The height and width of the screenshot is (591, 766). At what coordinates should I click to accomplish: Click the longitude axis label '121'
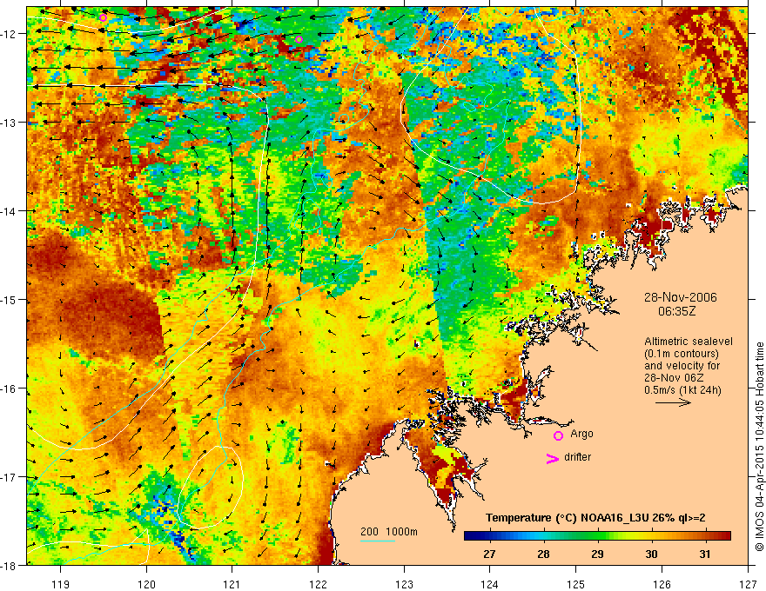232,584
